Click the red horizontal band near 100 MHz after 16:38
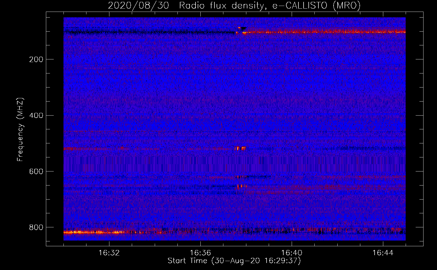This screenshot has width=437, height=270. pyautogui.click(x=324, y=32)
